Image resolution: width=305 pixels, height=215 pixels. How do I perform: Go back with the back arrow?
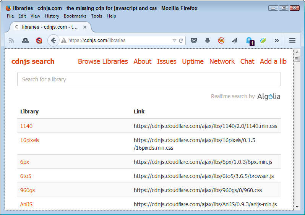[x=53, y=40]
